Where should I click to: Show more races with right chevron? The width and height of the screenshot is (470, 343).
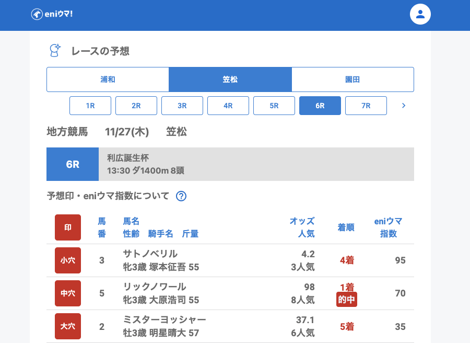pyautogui.click(x=403, y=106)
